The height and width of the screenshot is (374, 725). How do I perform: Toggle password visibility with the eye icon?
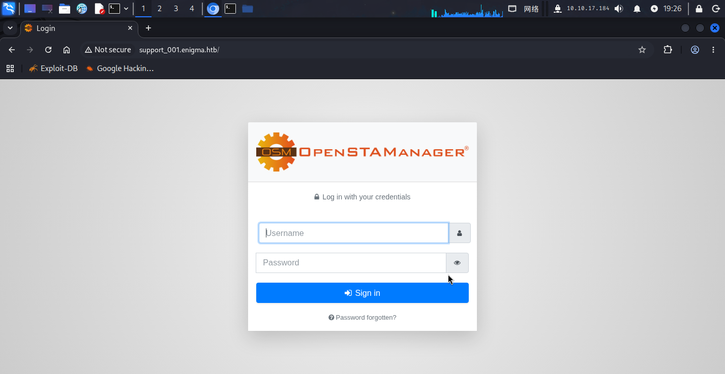tap(457, 263)
